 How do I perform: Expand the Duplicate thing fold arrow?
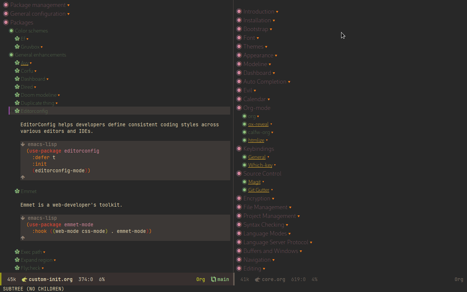[x=57, y=103]
